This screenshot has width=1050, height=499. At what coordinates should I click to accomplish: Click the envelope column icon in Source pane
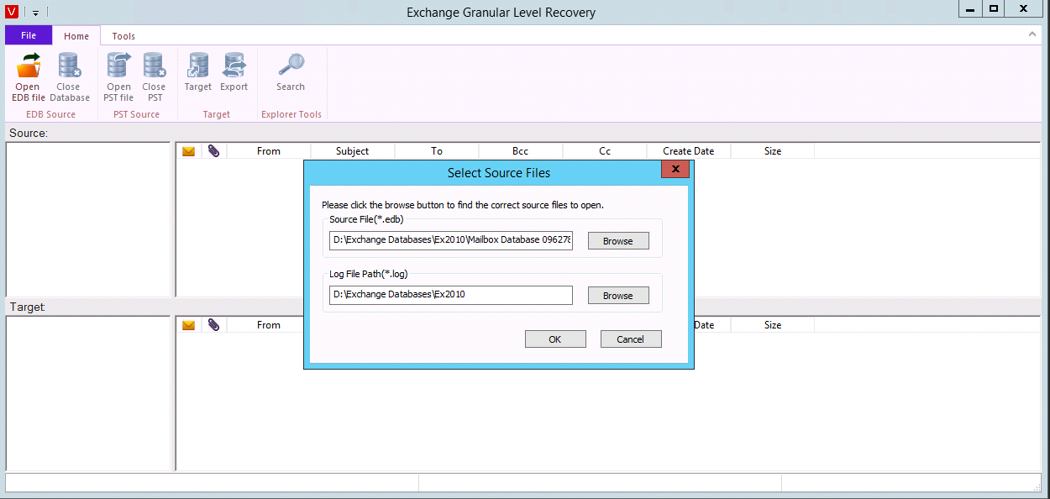click(x=189, y=151)
